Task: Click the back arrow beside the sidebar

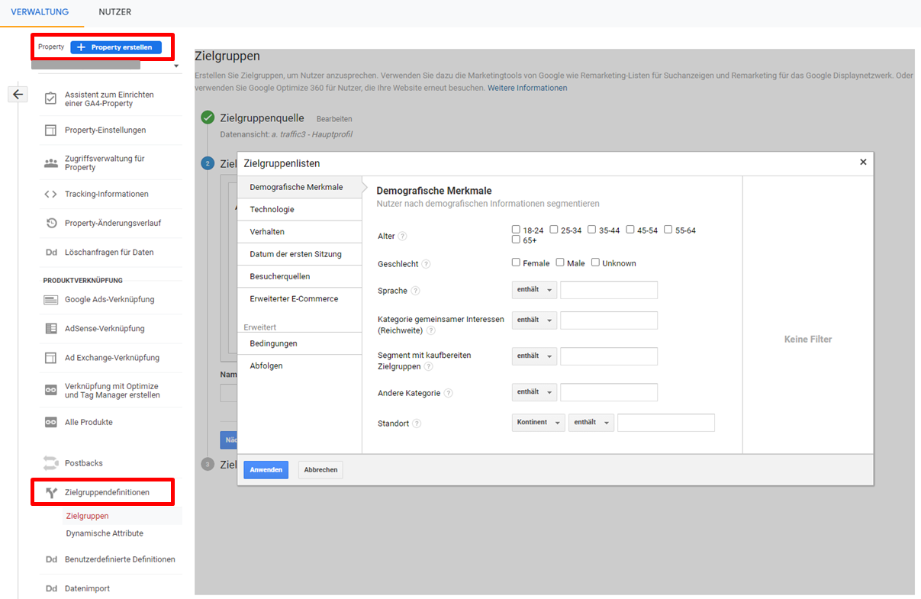Action: [17, 93]
